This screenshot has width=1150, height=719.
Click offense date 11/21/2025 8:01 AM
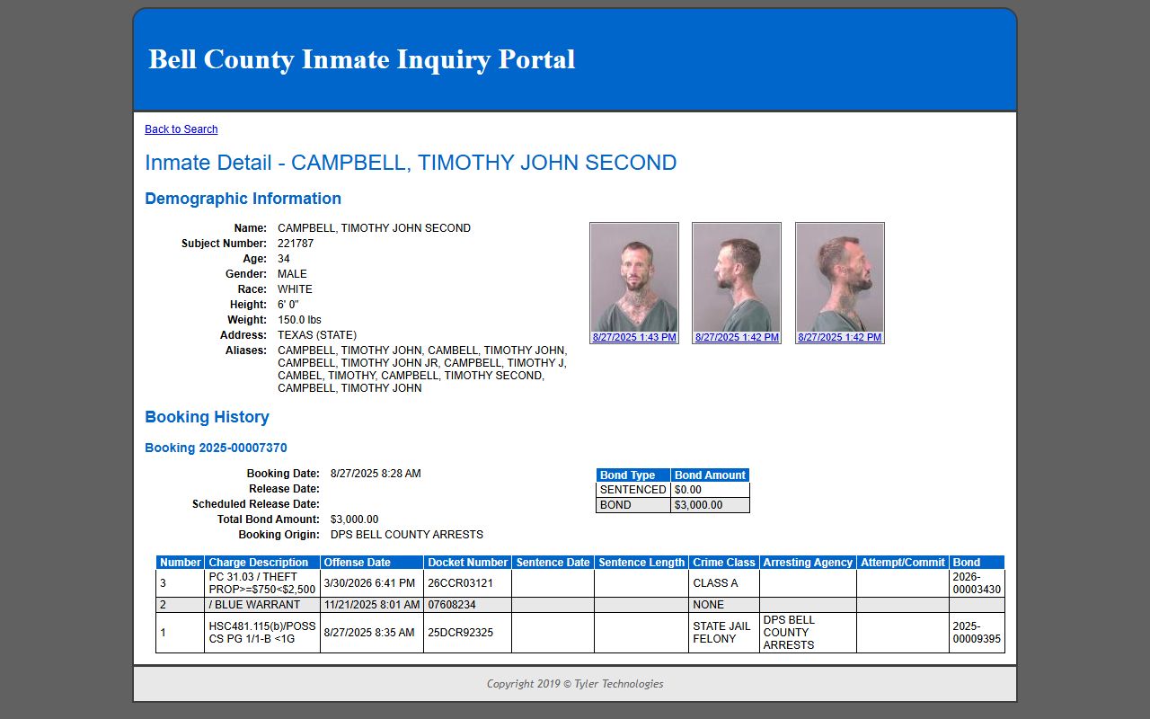click(372, 605)
